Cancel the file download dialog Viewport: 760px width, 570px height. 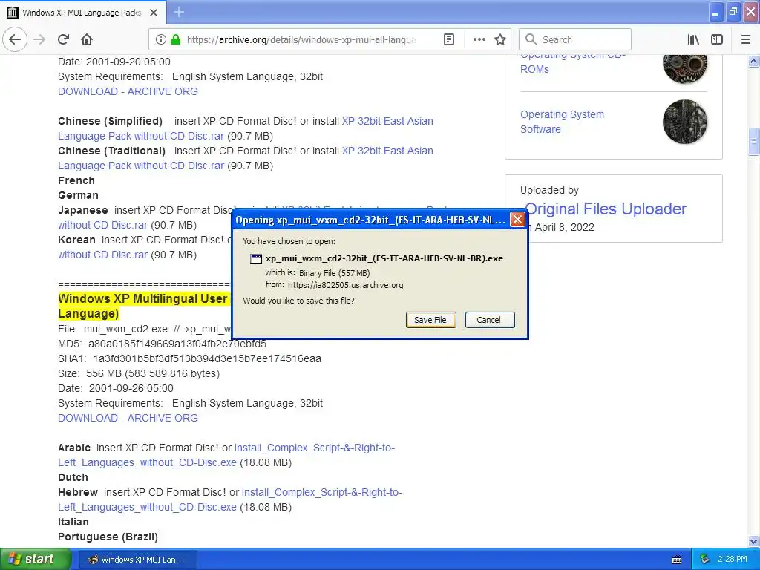(x=488, y=320)
